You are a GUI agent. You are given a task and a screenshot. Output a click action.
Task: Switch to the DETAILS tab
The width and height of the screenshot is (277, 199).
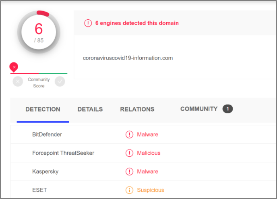coord(90,109)
